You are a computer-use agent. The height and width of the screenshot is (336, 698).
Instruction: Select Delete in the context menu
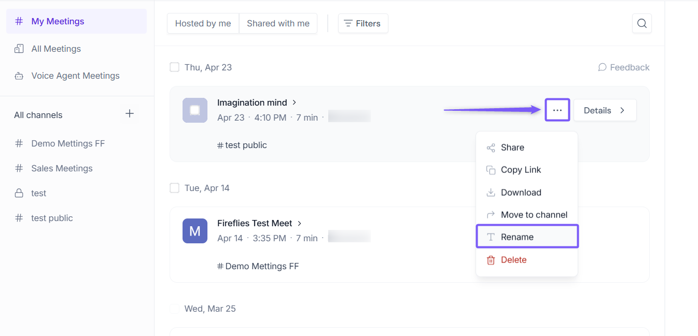pos(526,260)
